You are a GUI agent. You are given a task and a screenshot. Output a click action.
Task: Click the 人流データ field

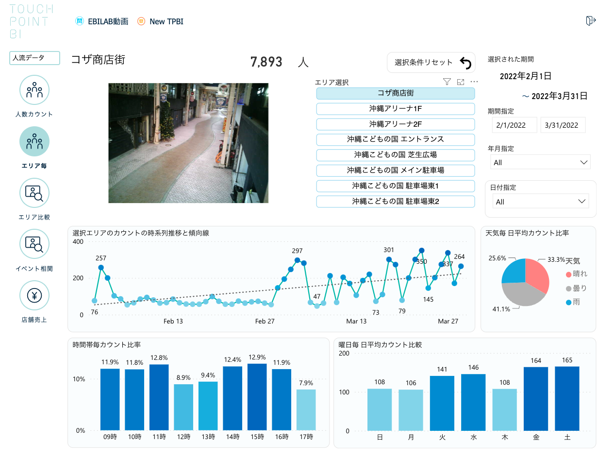(x=34, y=58)
